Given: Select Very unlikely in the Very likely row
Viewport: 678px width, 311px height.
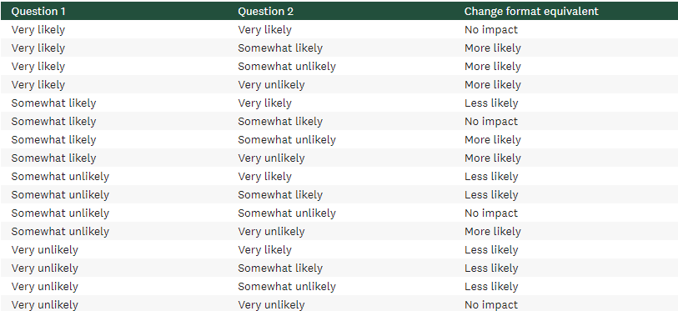Looking at the screenshot, I should pos(271,85).
